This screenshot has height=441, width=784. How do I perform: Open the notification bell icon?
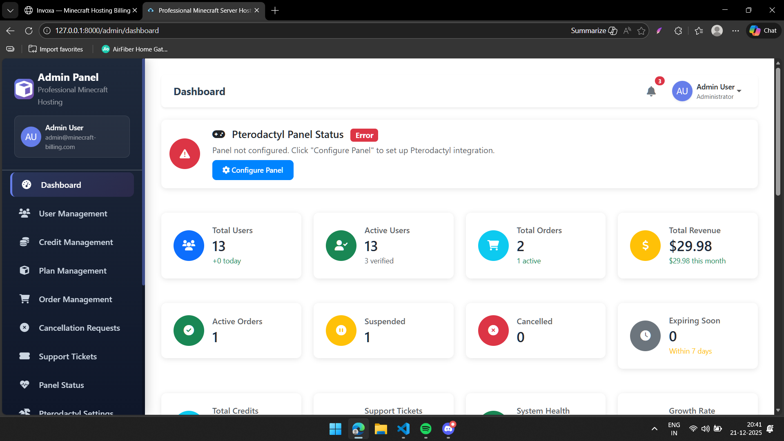tap(651, 91)
